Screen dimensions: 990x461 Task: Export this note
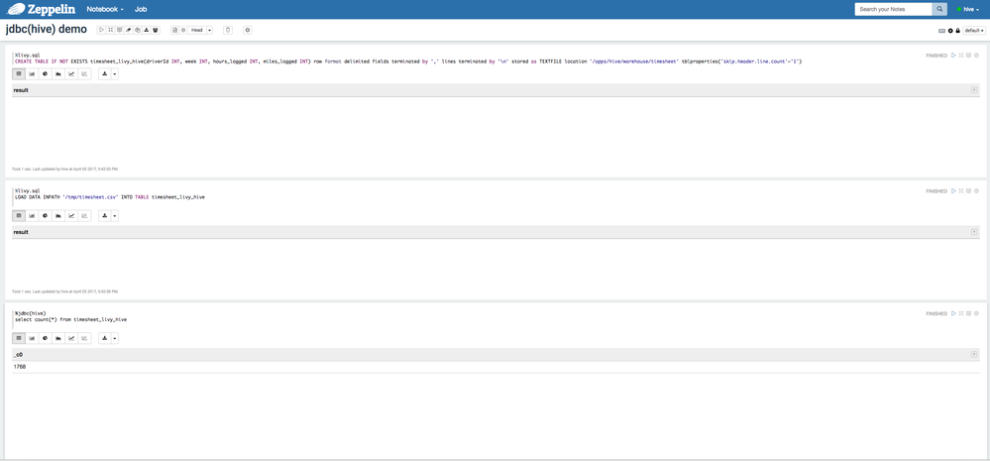coord(147,30)
